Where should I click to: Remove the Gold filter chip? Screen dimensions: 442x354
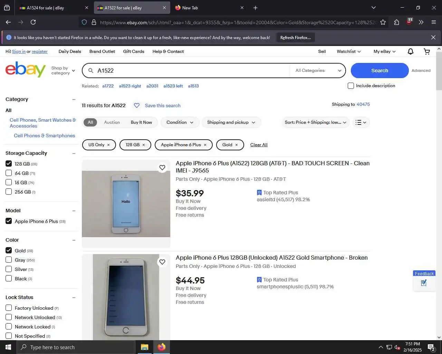[x=237, y=145]
